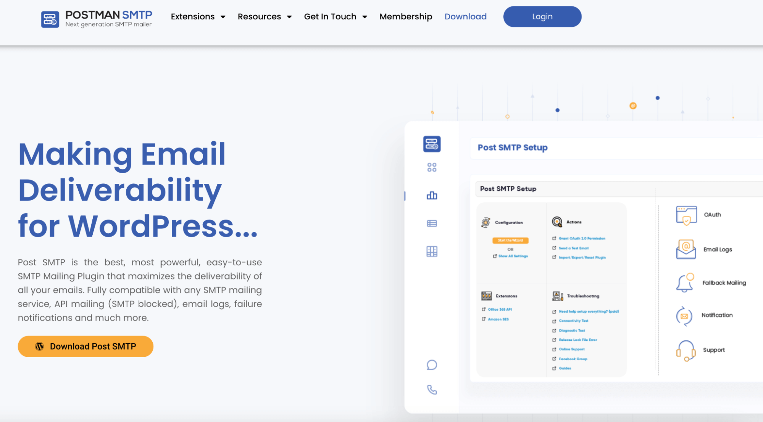Click the analytics bar chart icon

(432, 195)
